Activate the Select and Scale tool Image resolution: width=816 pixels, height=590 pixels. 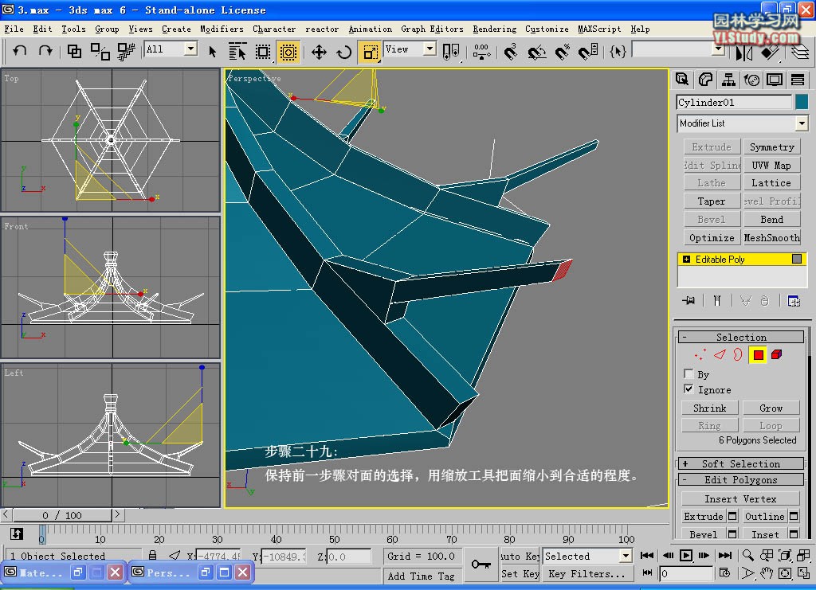370,52
